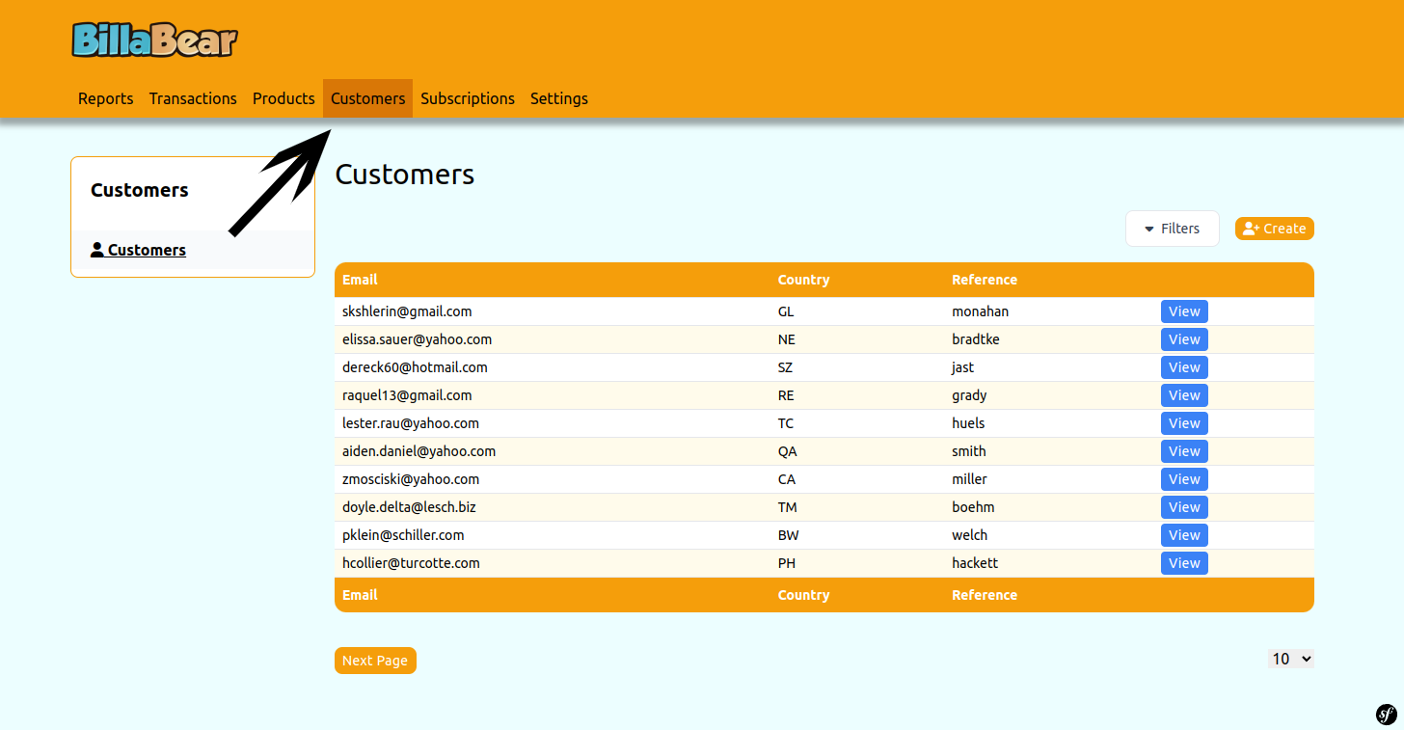1404x730 pixels.
Task: Click the country code QA
Action: pos(787,451)
